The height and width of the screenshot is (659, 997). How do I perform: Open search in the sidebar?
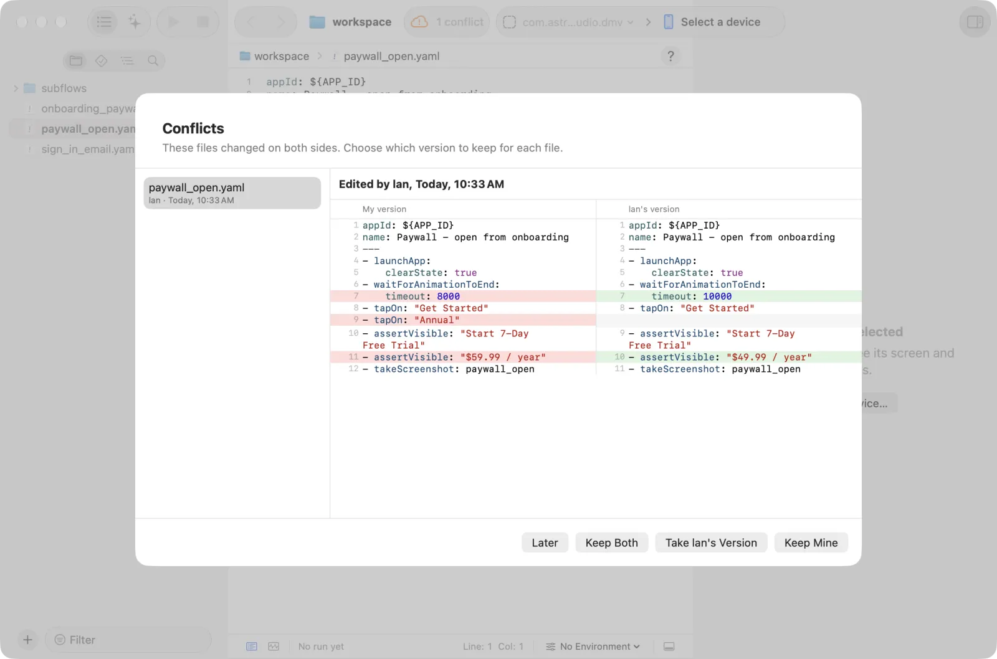point(153,60)
